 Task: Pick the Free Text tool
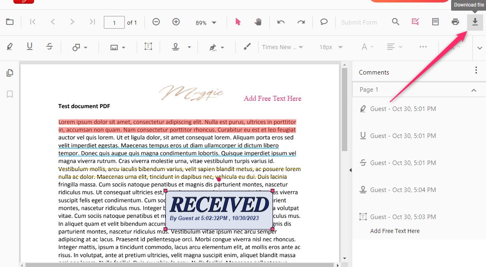point(148,47)
